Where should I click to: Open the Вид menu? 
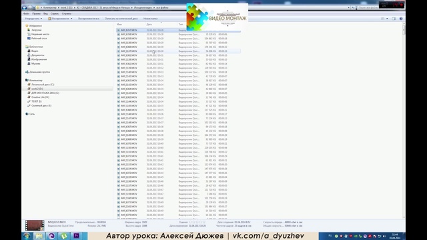tap(45, 13)
